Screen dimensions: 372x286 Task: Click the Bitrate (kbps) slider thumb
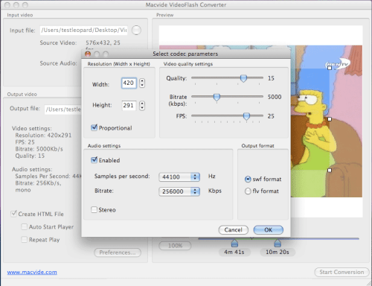[217, 97]
